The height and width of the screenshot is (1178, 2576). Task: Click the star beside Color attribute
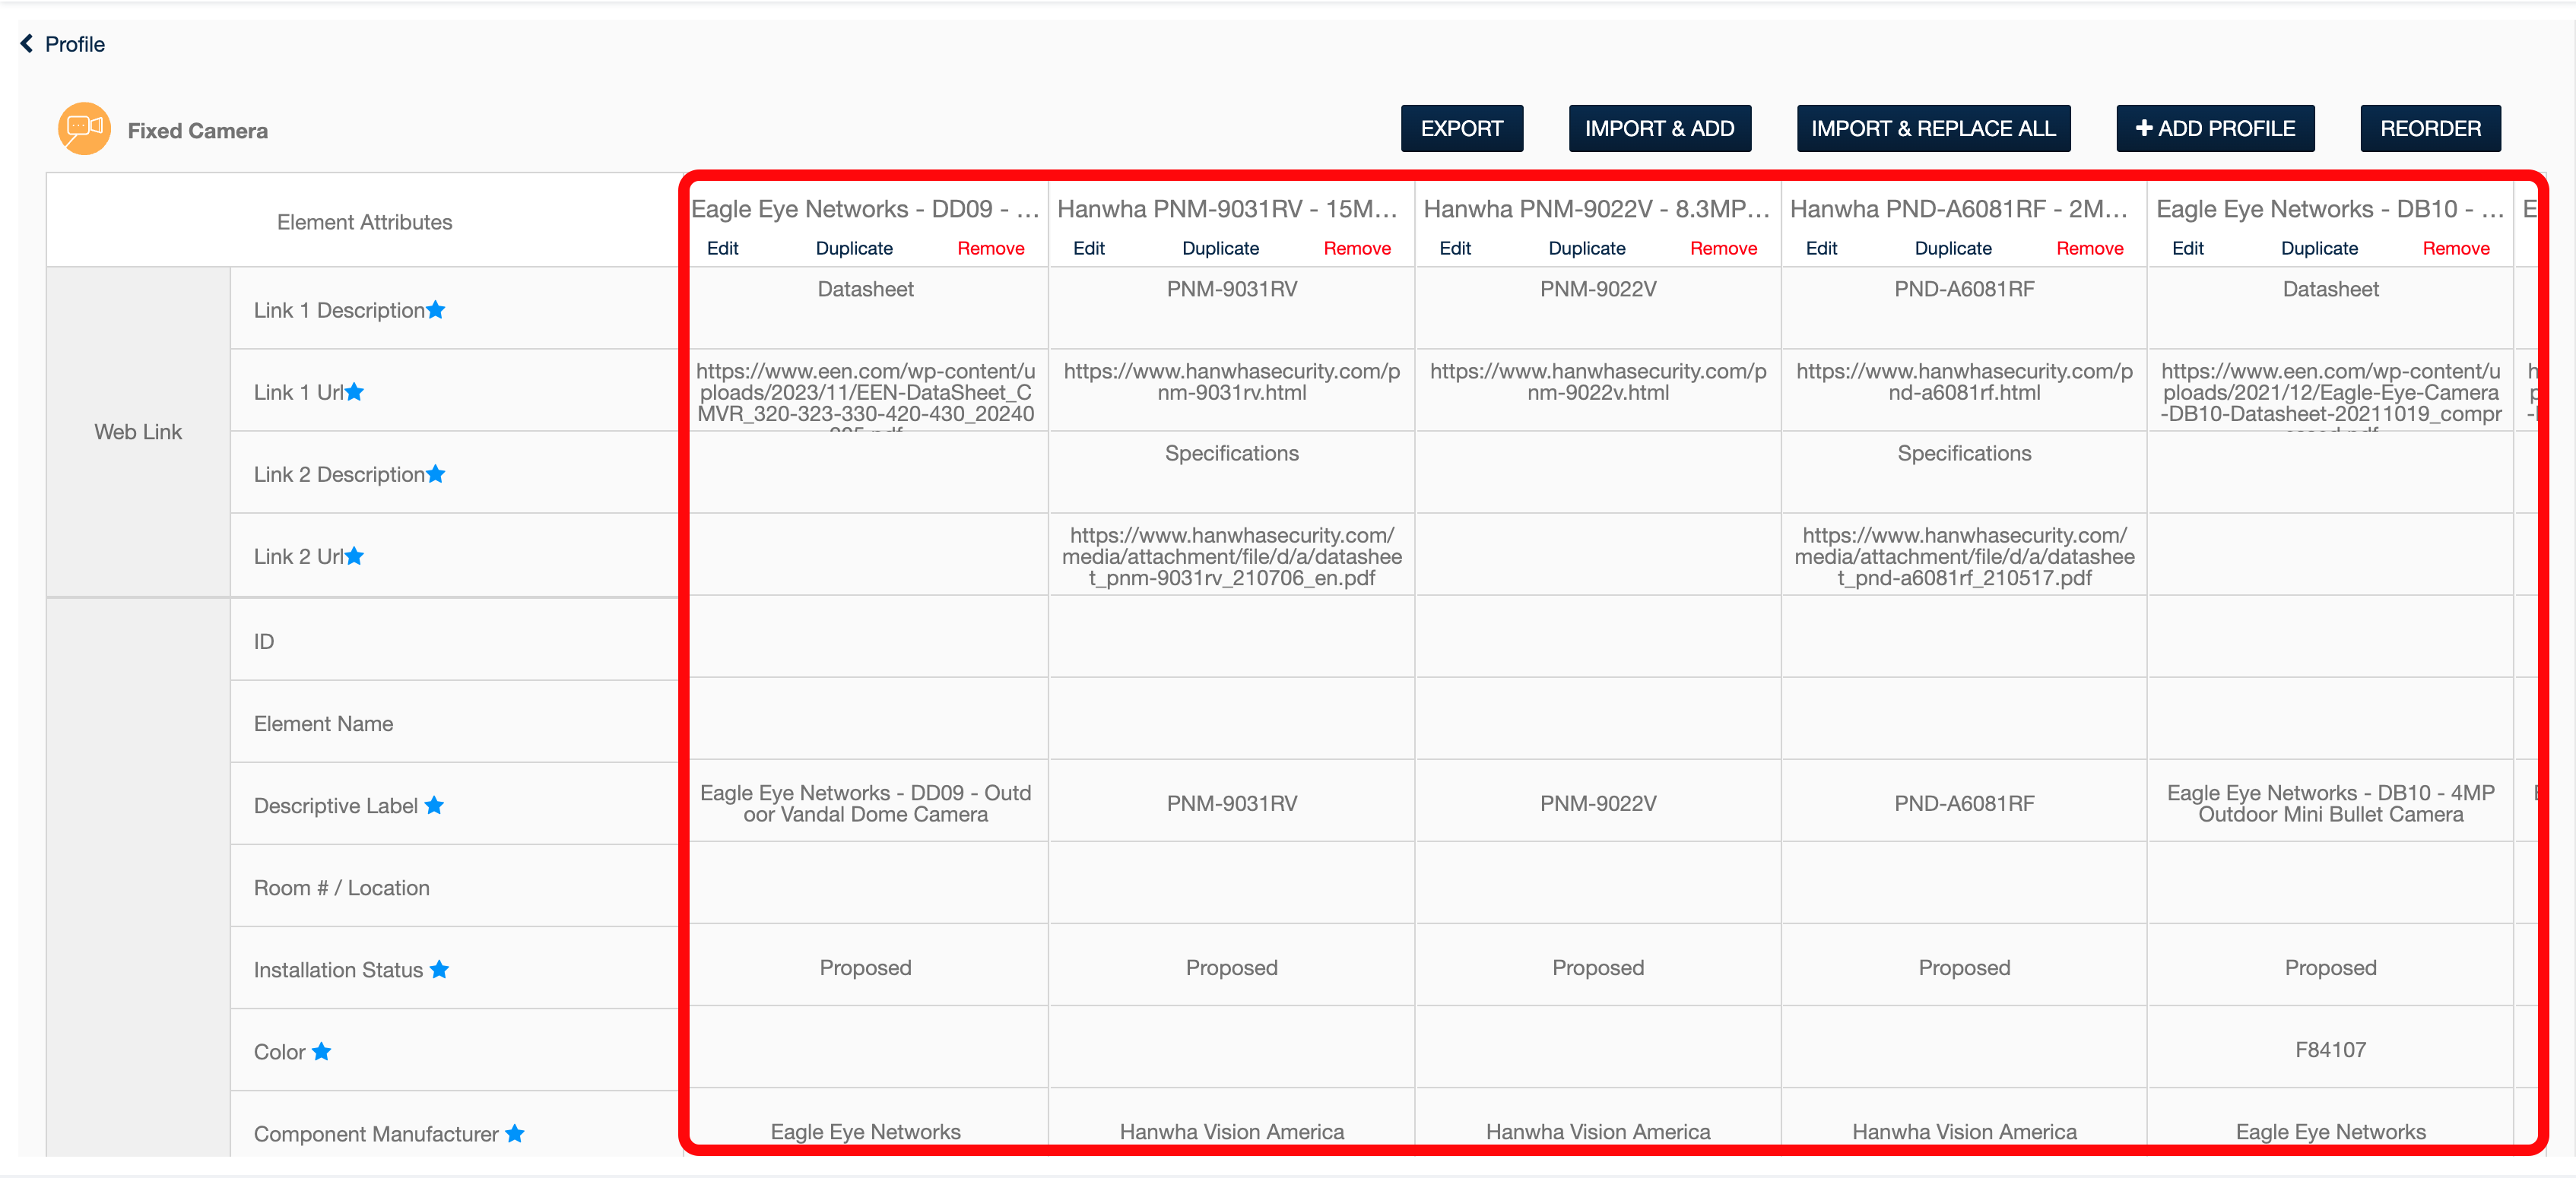(321, 1050)
